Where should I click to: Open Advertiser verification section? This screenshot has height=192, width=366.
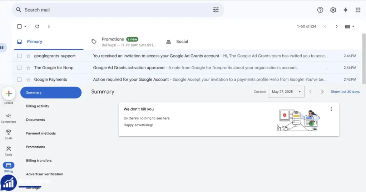coord(45,174)
